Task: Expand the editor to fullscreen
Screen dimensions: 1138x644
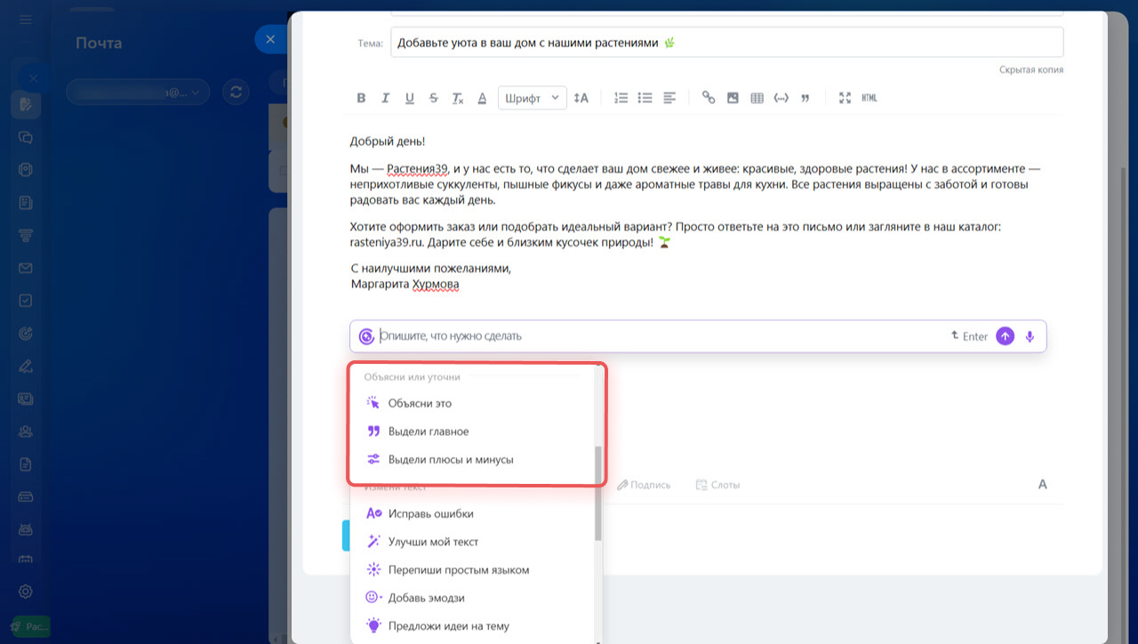Action: (x=845, y=98)
